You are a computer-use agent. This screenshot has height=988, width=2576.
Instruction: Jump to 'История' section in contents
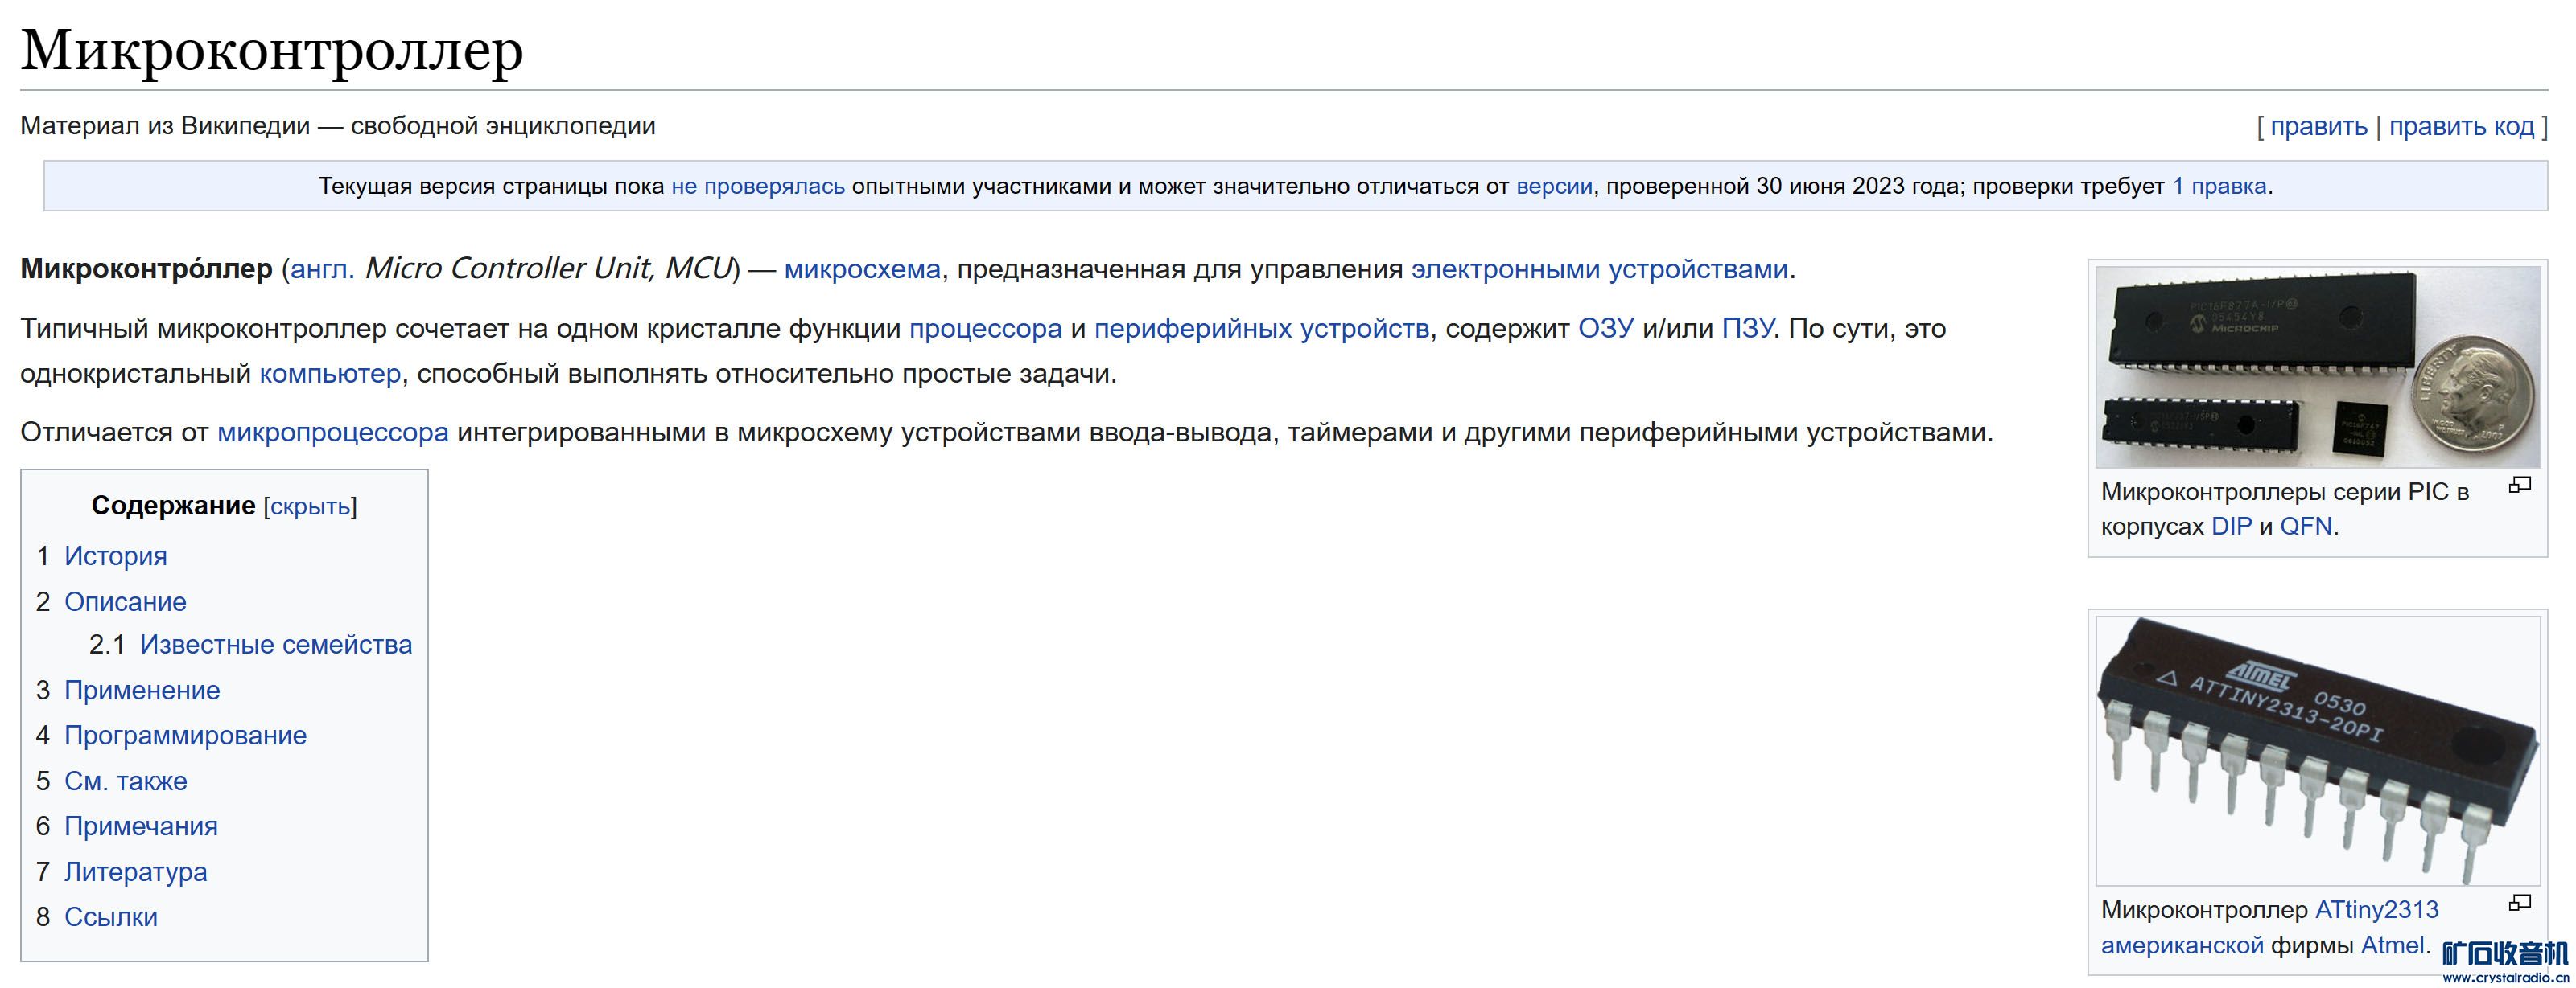click(115, 556)
